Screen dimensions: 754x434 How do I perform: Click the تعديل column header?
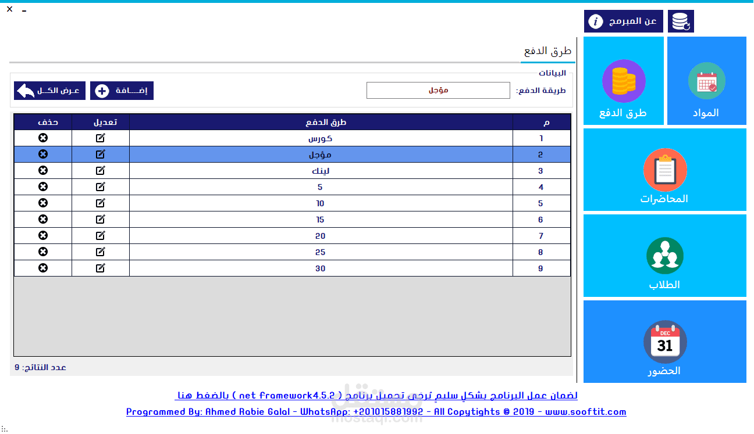(x=101, y=122)
